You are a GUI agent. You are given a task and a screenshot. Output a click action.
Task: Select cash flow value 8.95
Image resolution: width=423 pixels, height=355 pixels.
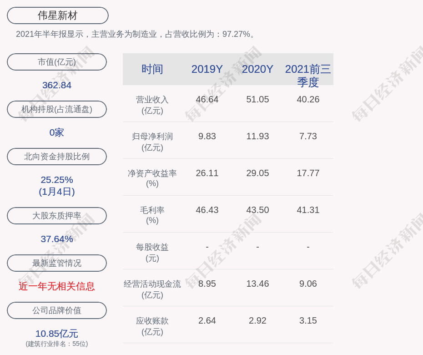point(207,284)
